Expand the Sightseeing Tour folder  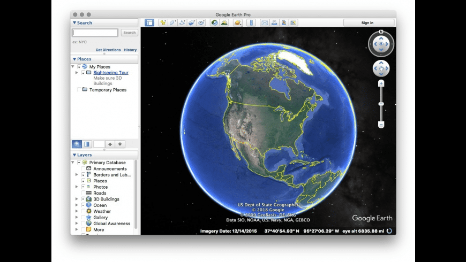tap(77, 73)
